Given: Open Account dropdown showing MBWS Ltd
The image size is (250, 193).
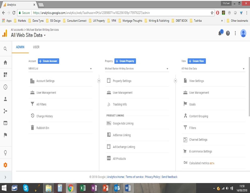Looking at the screenshot, I should [x=60, y=69].
